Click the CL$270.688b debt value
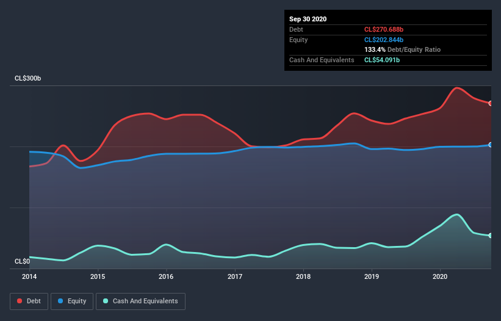 point(384,30)
